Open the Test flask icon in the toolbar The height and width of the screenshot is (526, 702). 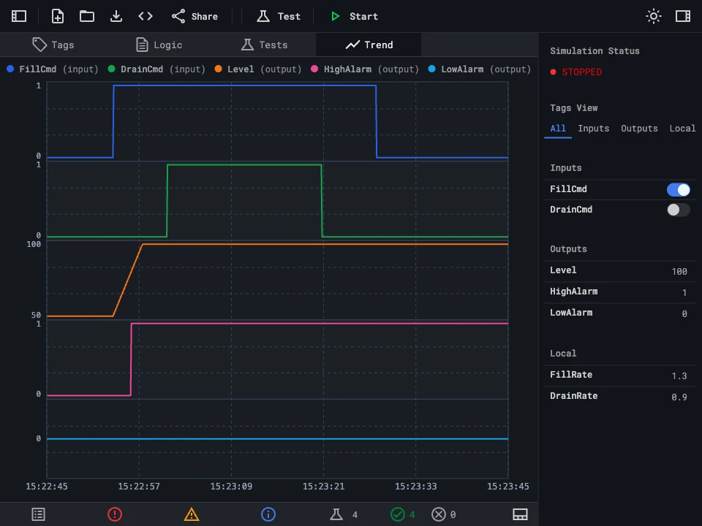(x=264, y=16)
